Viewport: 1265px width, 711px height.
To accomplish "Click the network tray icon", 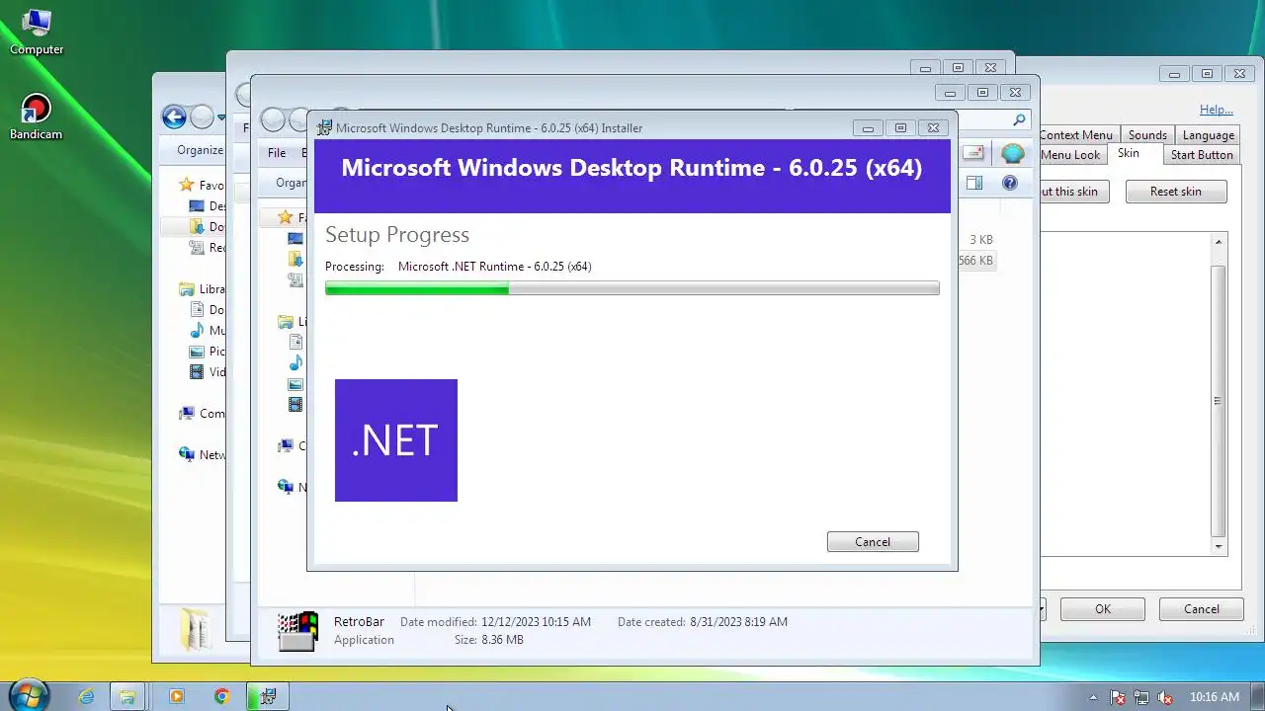I will pyautogui.click(x=1141, y=697).
